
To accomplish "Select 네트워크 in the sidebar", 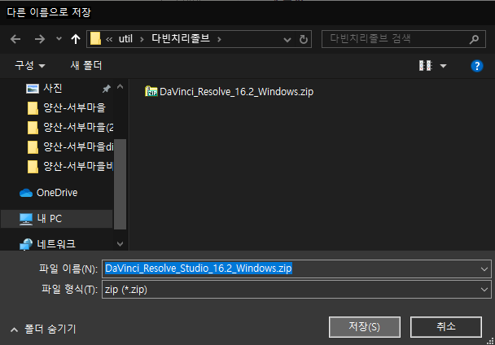I will 56,244.
